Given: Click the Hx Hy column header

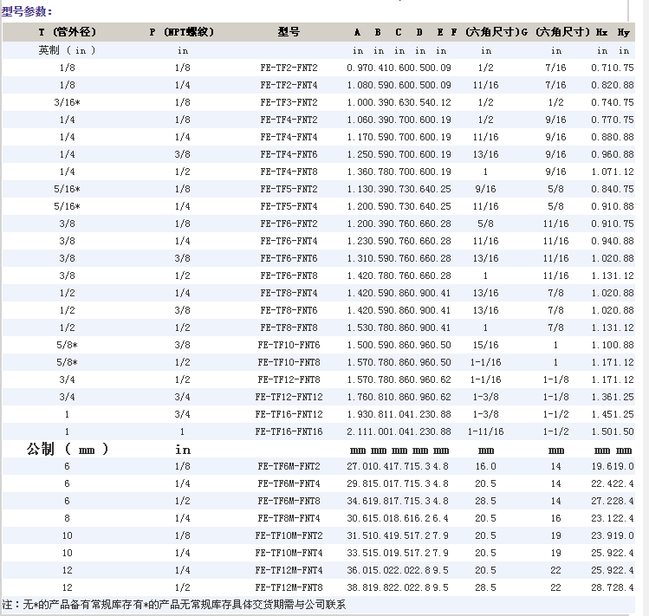Looking at the screenshot, I should [613, 32].
